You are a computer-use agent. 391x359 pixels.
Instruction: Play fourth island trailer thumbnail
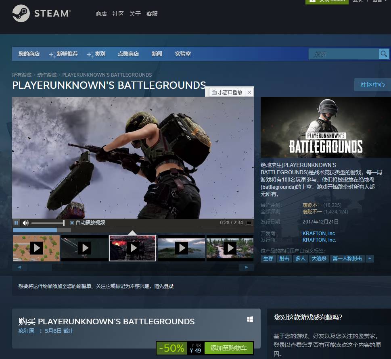pyautogui.click(x=182, y=248)
